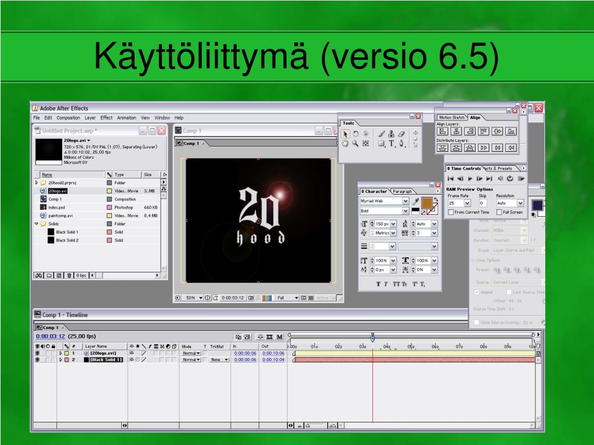
Task: Expand layer 1 20logo.avi properties
Action: point(60,353)
